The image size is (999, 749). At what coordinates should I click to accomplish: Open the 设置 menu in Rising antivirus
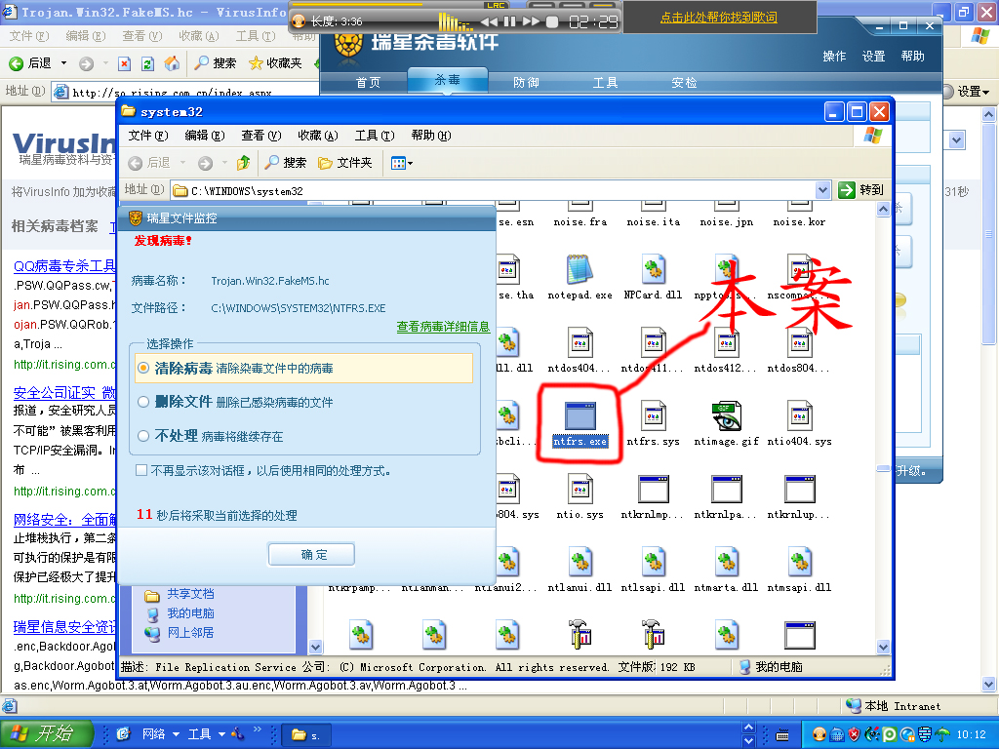click(x=873, y=56)
